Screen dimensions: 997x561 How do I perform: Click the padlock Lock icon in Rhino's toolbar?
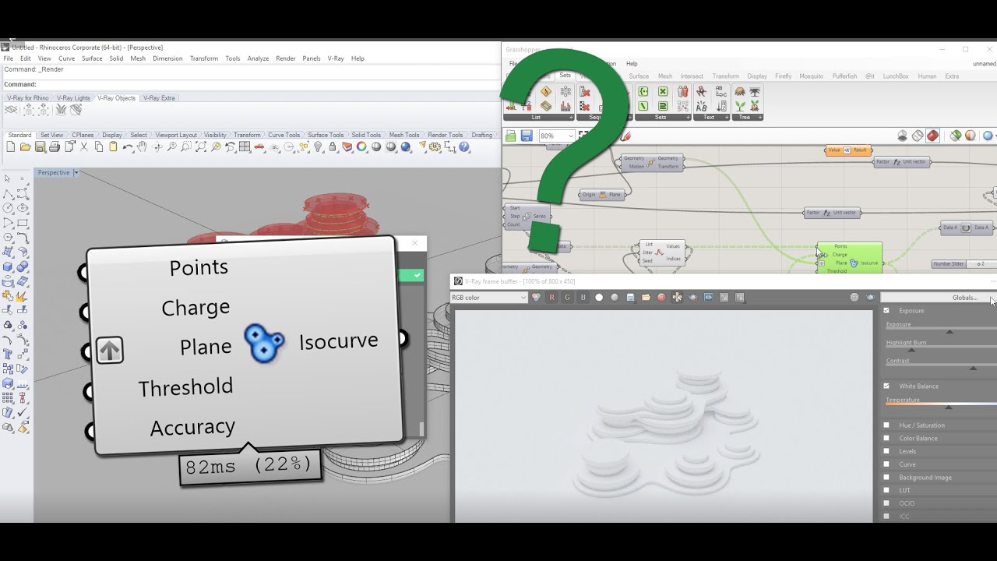[x=333, y=146]
